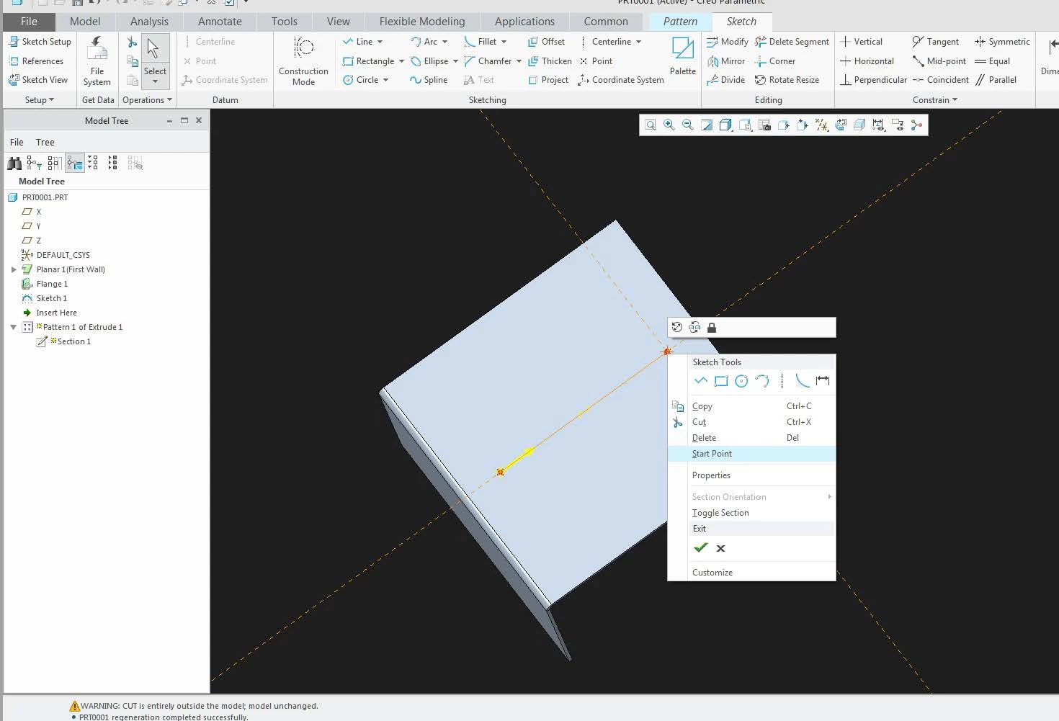Image resolution: width=1059 pixels, height=721 pixels.
Task: Click the scissors cut icon in Operations
Action: click(133, 42)
